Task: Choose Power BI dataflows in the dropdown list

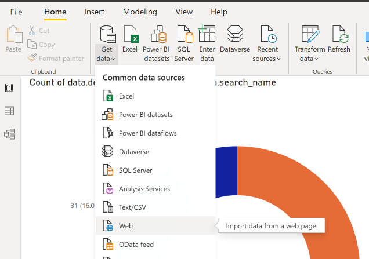Action: click(x=155, y=133)
